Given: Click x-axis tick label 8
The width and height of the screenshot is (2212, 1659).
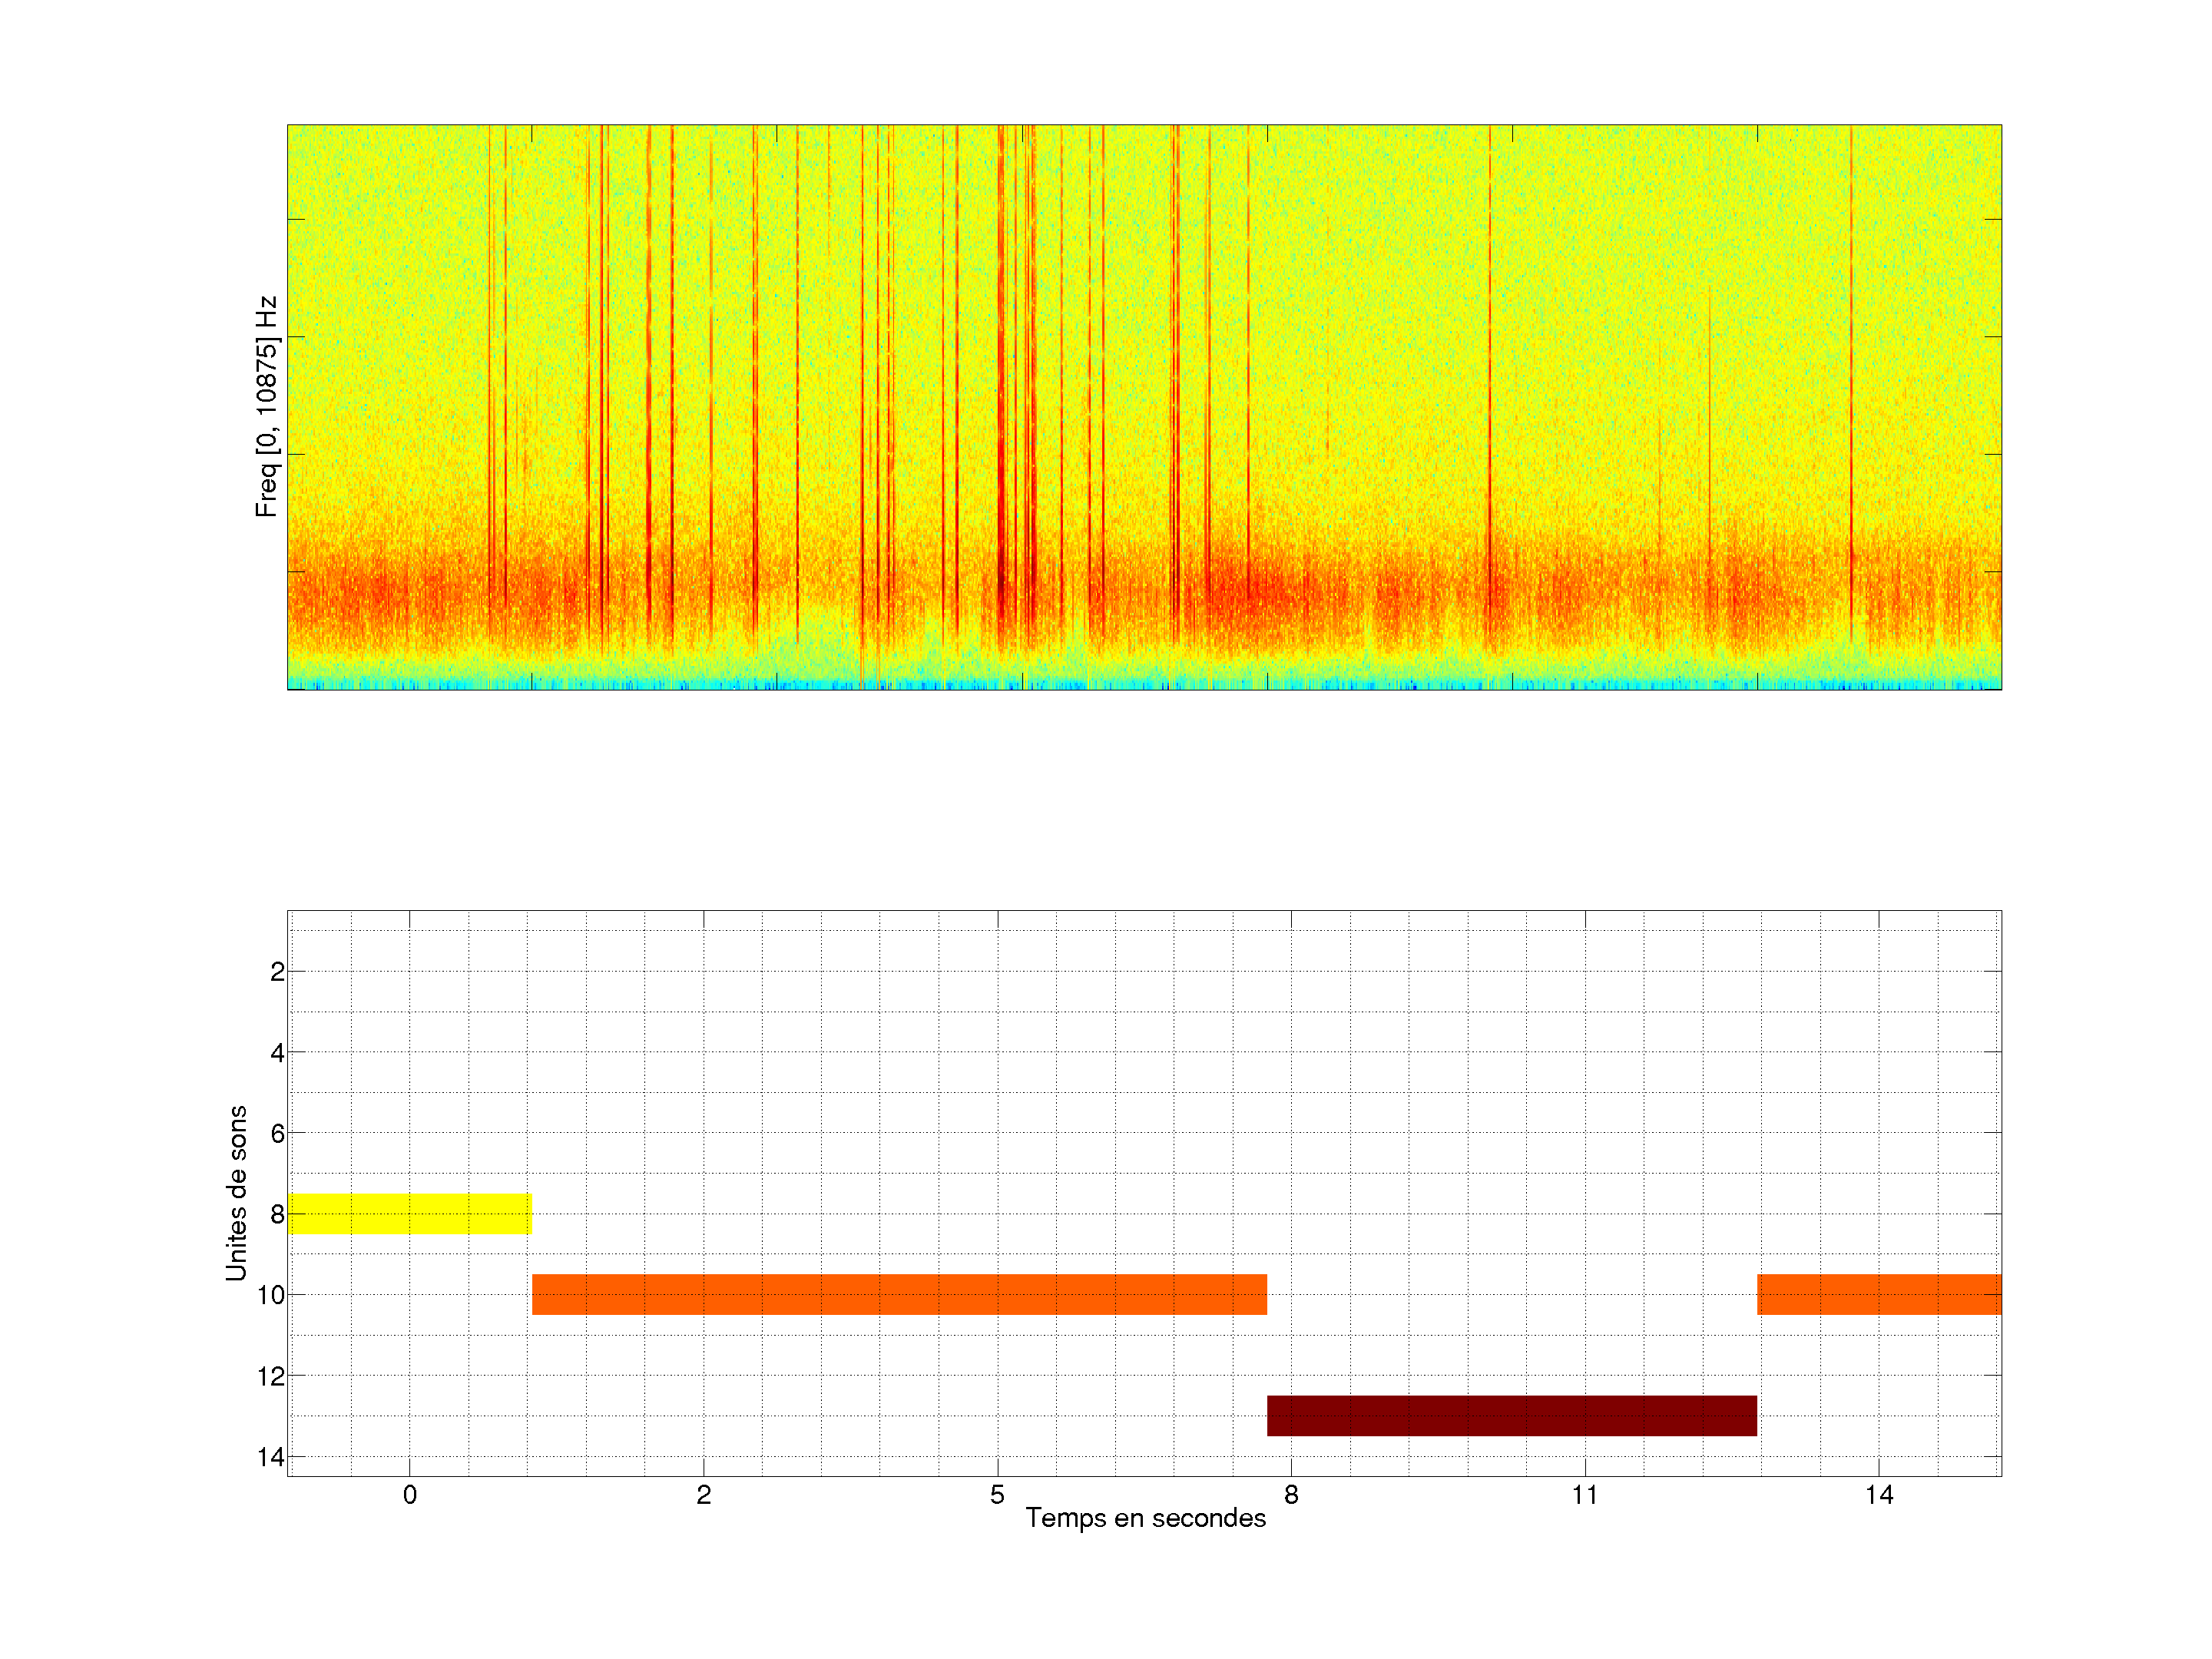Looking at the screenshot, I should (x=1291, y=1495).
